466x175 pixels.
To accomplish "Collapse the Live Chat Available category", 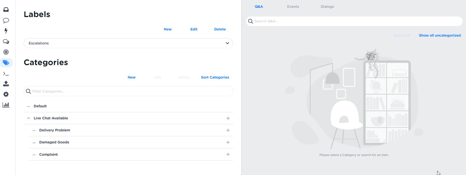I will (x=29, y=118).
